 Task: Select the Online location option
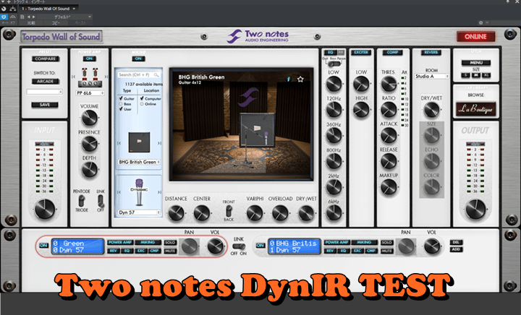pos(142,104)
